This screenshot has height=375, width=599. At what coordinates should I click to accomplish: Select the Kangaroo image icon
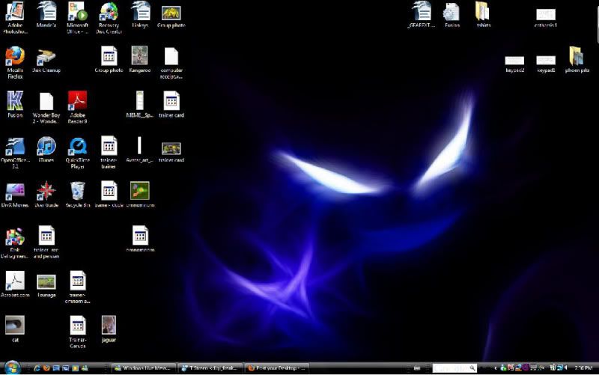139,55
